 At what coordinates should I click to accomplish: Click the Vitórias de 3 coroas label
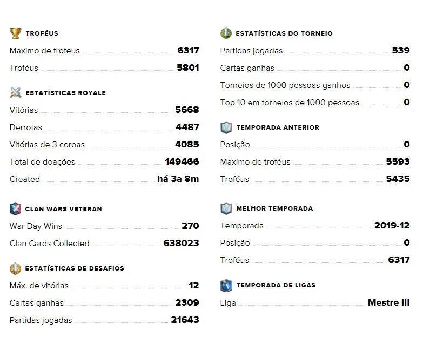pyautogui.click(x=47, y=145)
